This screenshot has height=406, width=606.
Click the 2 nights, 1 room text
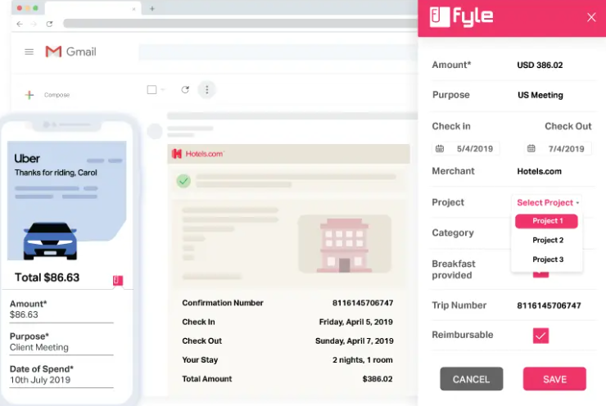pos(363,360)
